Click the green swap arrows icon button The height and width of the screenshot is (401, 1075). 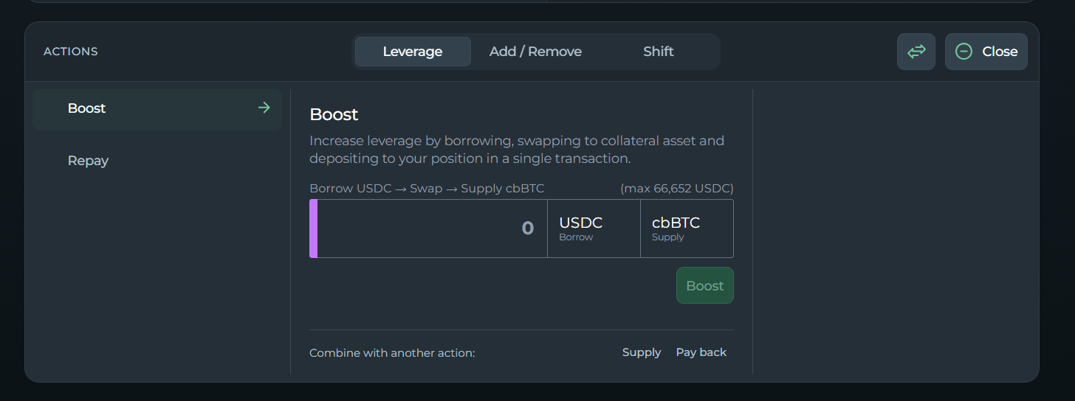(916, 52)
